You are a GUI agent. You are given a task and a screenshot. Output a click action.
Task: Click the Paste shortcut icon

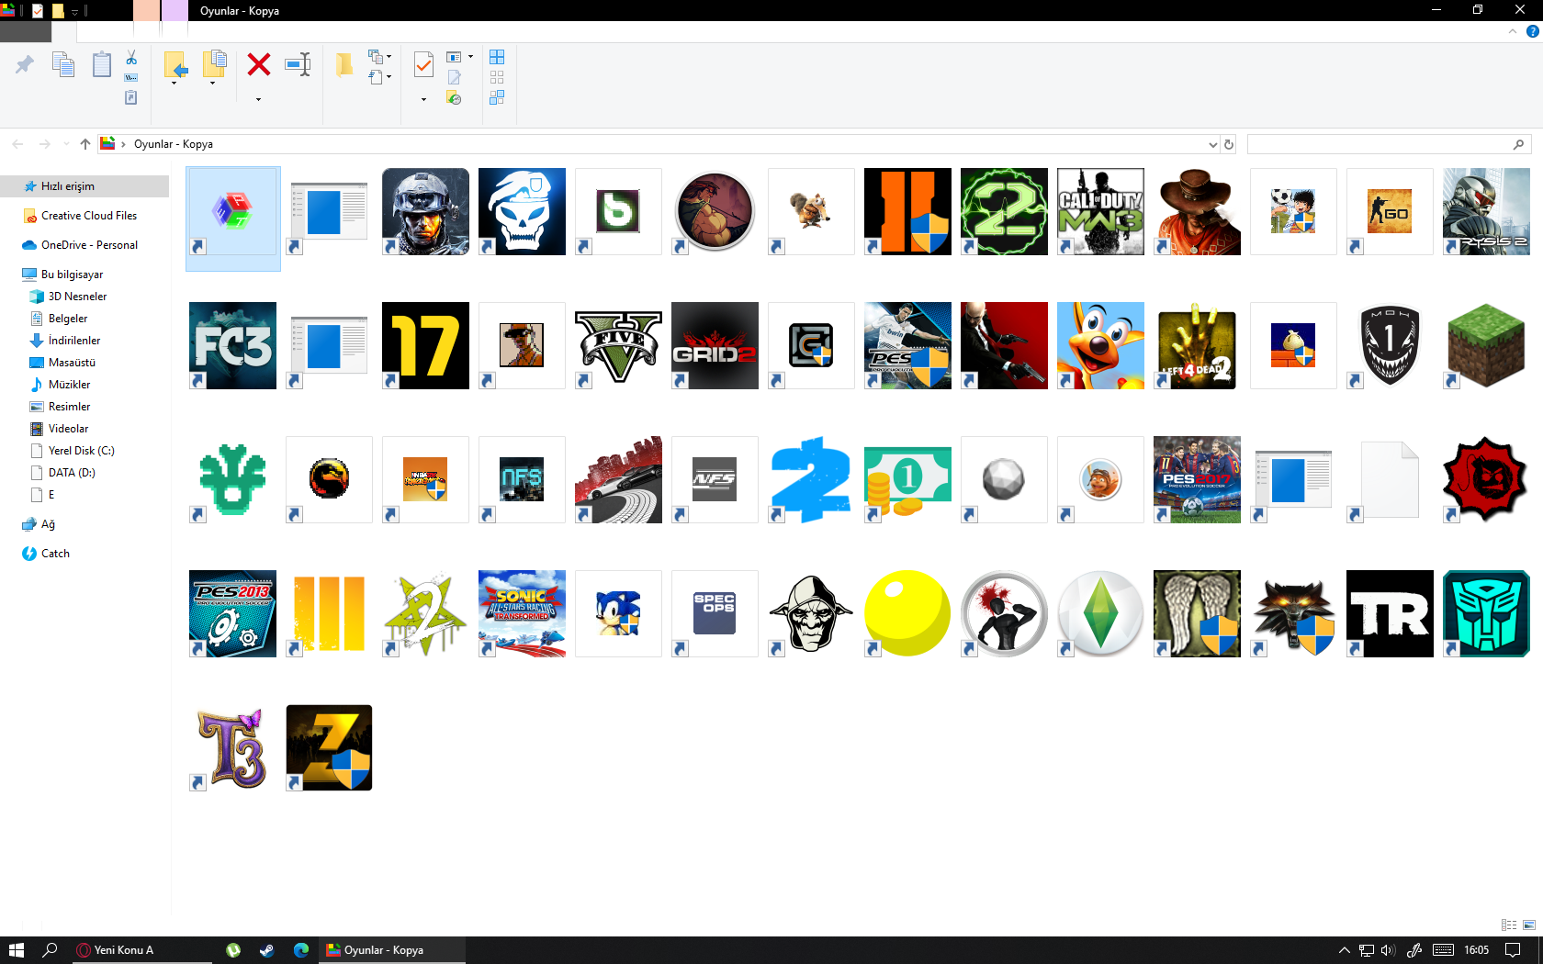click(x=131, y=97)
